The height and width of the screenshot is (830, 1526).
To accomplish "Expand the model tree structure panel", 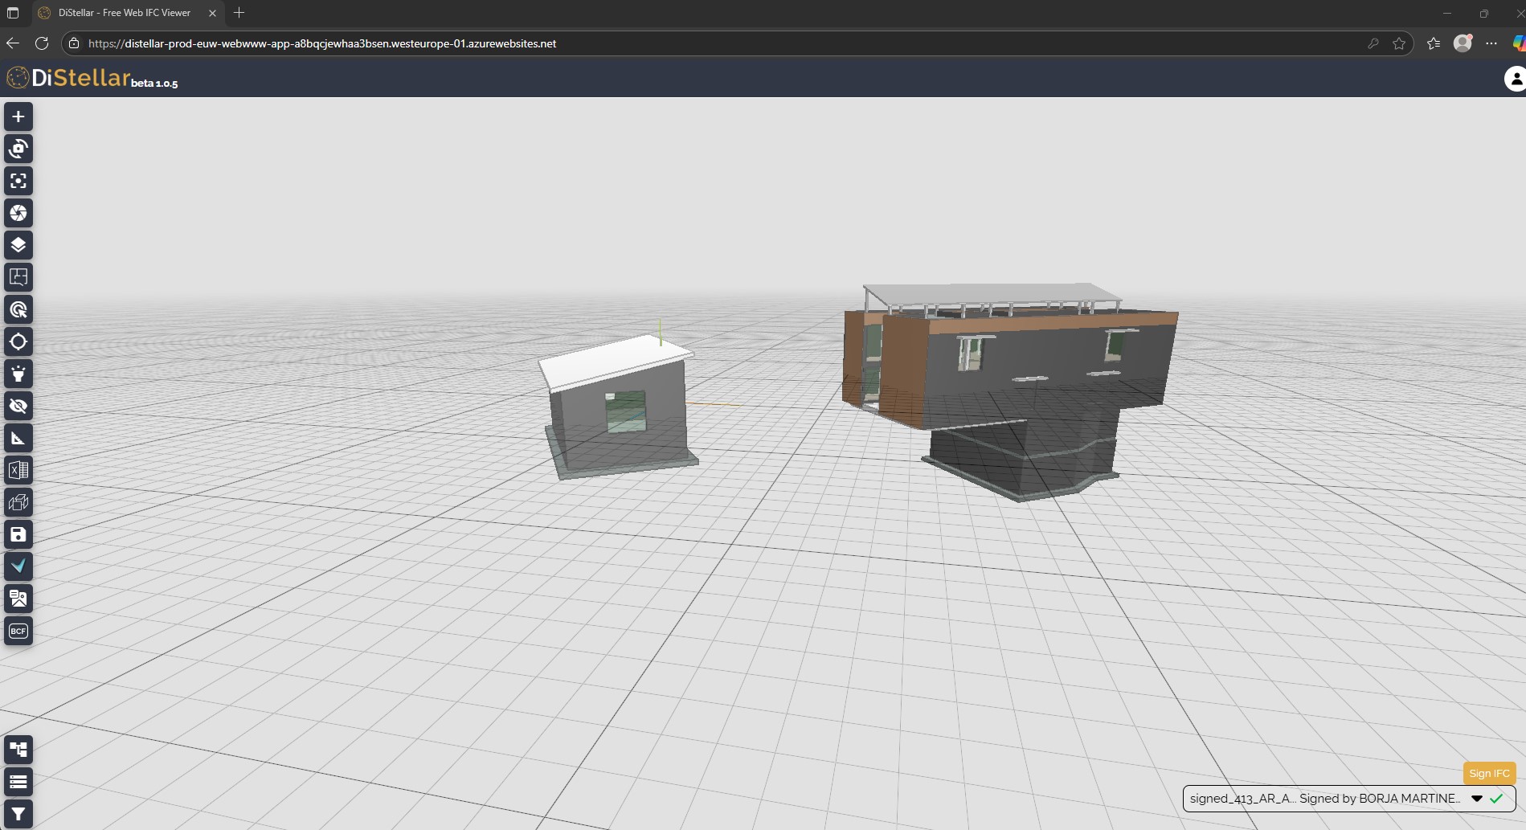I will tap(18, 750).
